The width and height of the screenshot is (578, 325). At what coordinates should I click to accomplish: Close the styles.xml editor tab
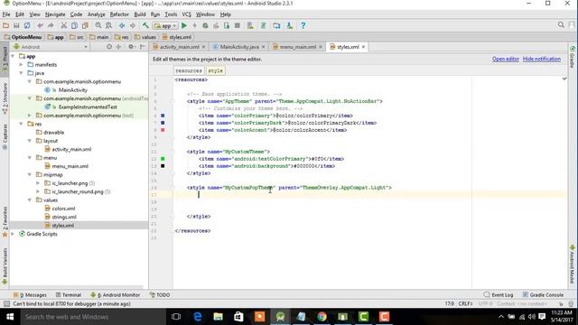(x=363, y=47)
